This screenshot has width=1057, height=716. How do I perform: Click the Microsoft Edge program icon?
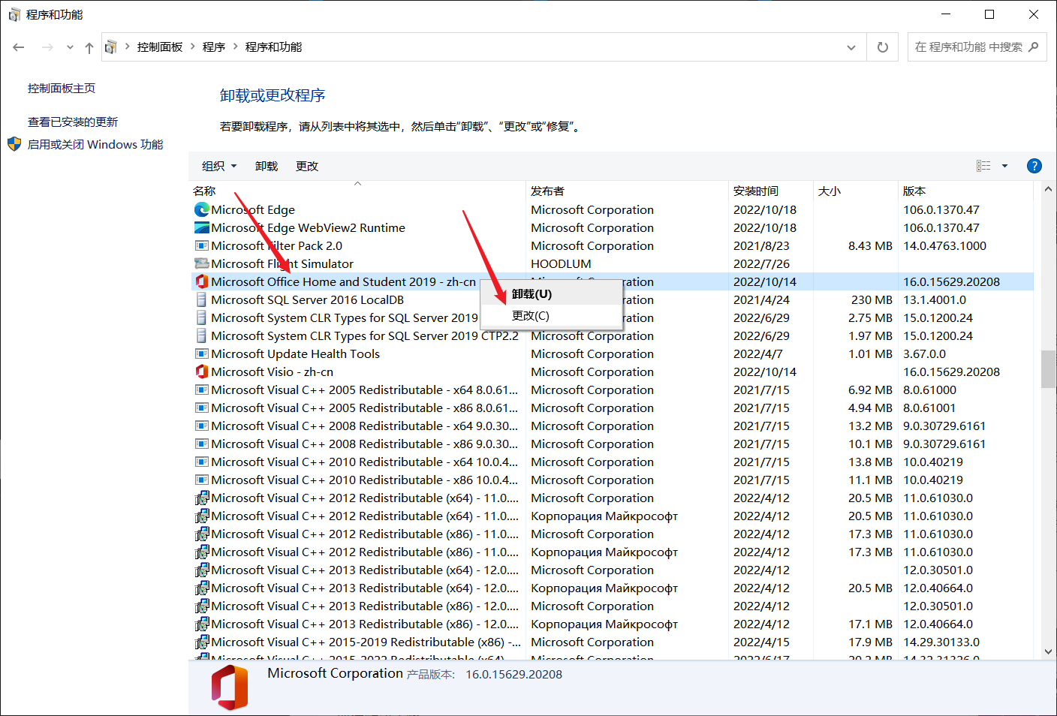click(x=202, y=210)
